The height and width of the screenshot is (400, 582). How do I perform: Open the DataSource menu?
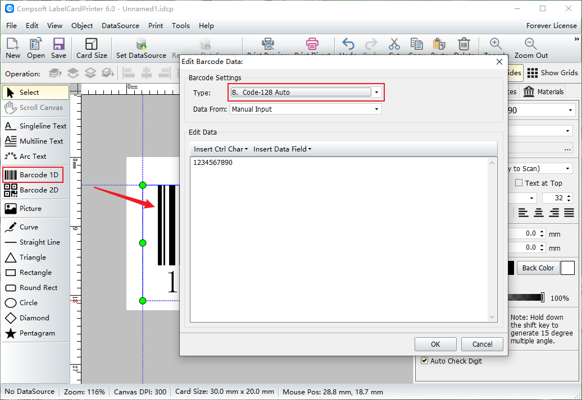120,26
